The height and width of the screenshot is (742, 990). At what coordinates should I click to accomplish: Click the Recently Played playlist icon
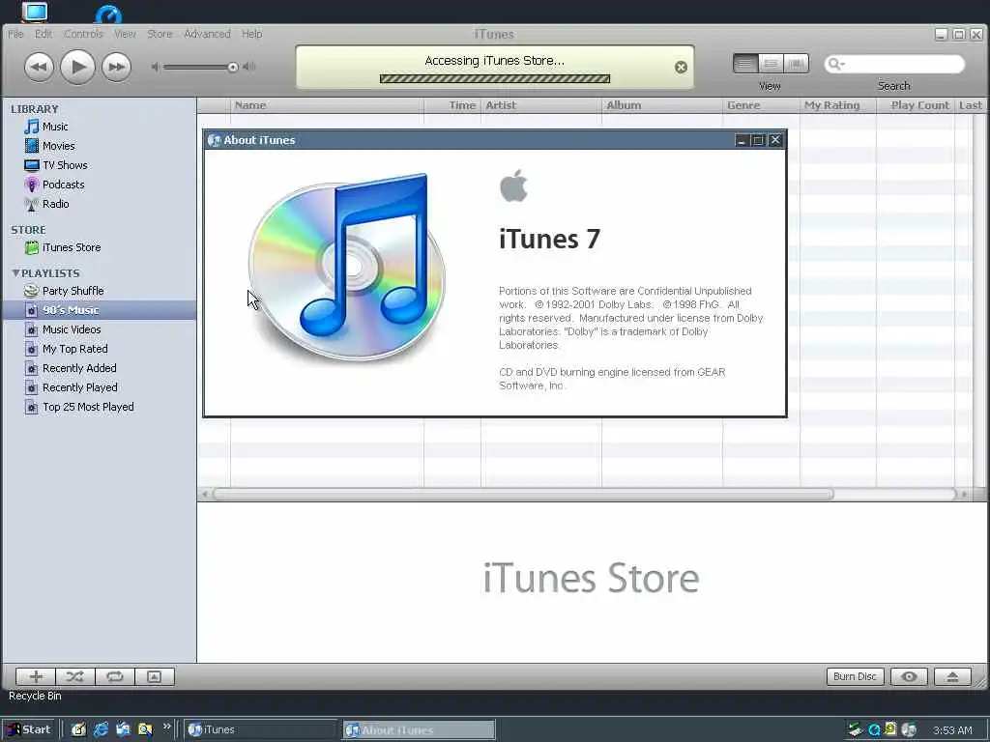(32, 388)
